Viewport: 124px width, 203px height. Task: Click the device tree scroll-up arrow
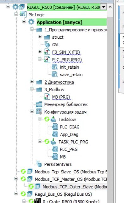point(110,7)
